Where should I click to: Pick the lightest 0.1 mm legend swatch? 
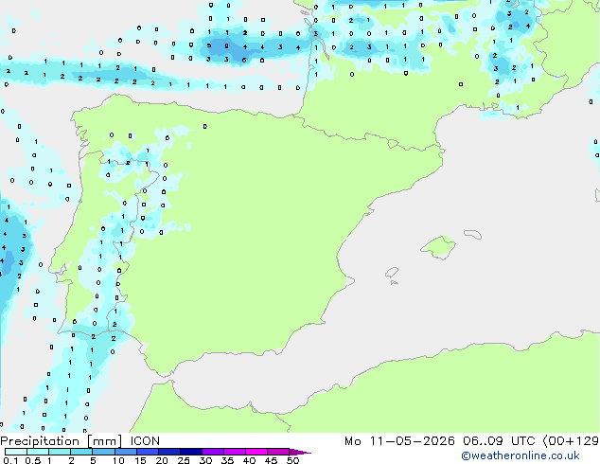pyautogui.click(x=16, y=452)
